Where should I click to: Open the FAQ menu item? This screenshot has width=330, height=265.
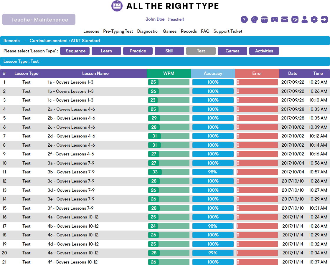click(205, 31)
